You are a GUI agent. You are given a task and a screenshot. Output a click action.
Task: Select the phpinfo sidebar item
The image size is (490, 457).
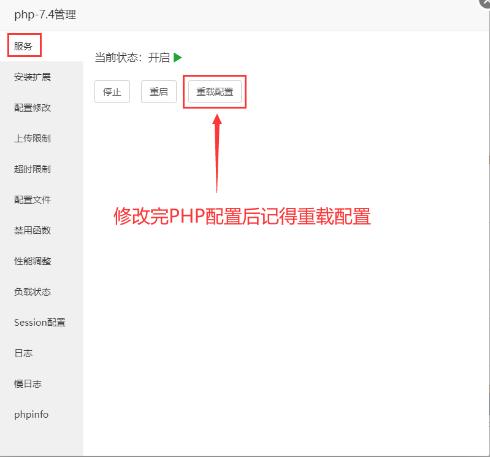tap(31, 415)
